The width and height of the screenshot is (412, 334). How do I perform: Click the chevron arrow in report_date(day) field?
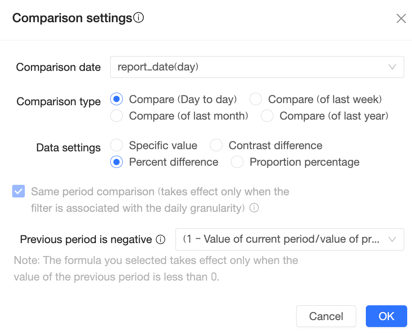[x=392, y=67]
